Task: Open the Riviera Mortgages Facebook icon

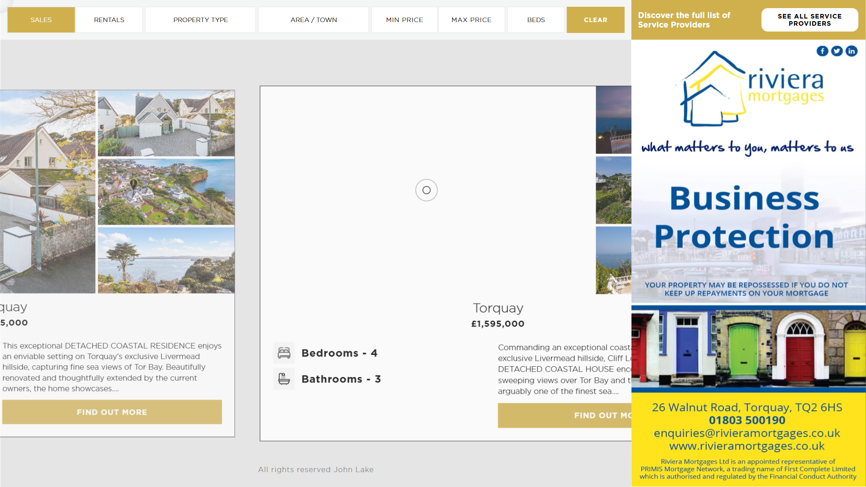Action: 822,51
